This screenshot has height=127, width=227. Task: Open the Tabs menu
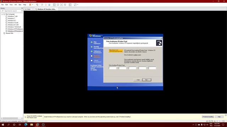[x=20, y=5]
